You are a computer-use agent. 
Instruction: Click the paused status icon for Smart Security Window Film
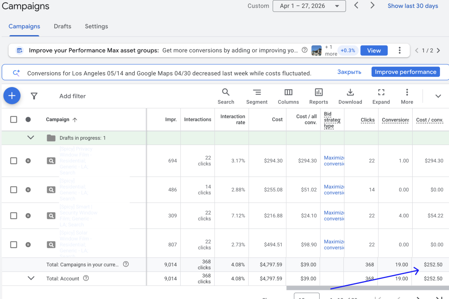(x=28, y=216)
